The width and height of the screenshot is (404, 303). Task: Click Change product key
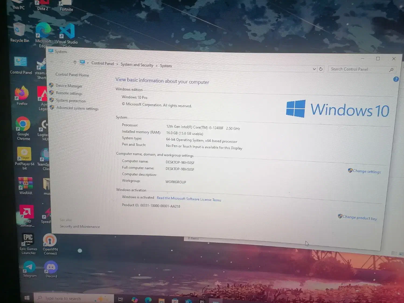(360, 218)
